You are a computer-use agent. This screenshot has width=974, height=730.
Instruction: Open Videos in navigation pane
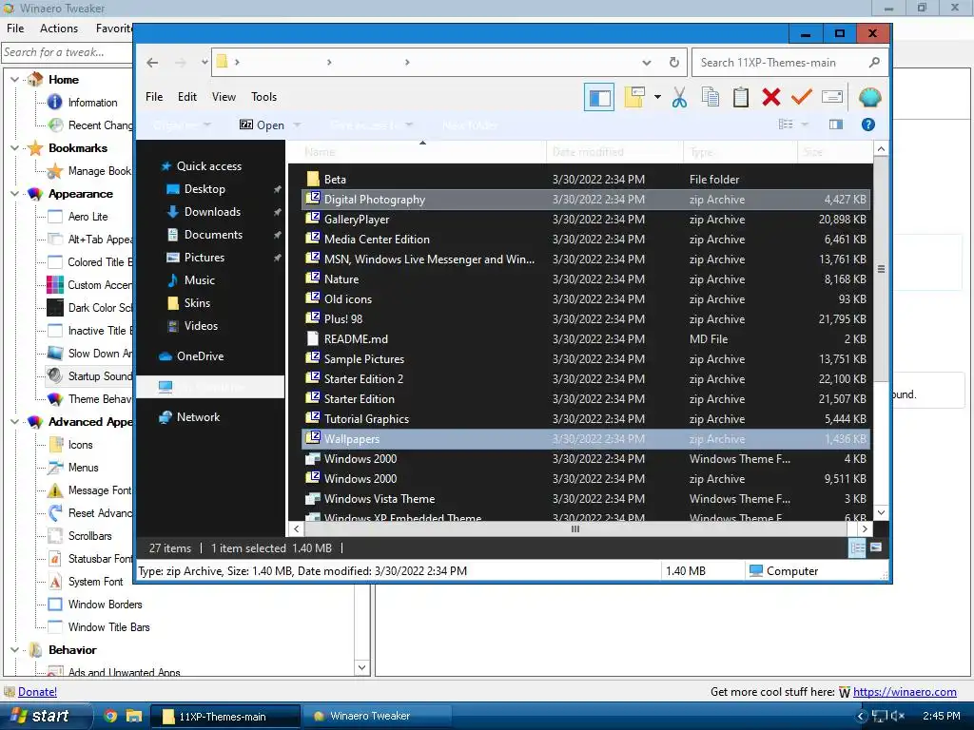coord(201,326)
